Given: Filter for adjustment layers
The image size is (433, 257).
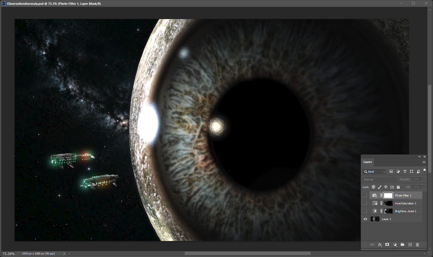Looking at the screenshot, I should pyautogui.click(x=398, y=172).
